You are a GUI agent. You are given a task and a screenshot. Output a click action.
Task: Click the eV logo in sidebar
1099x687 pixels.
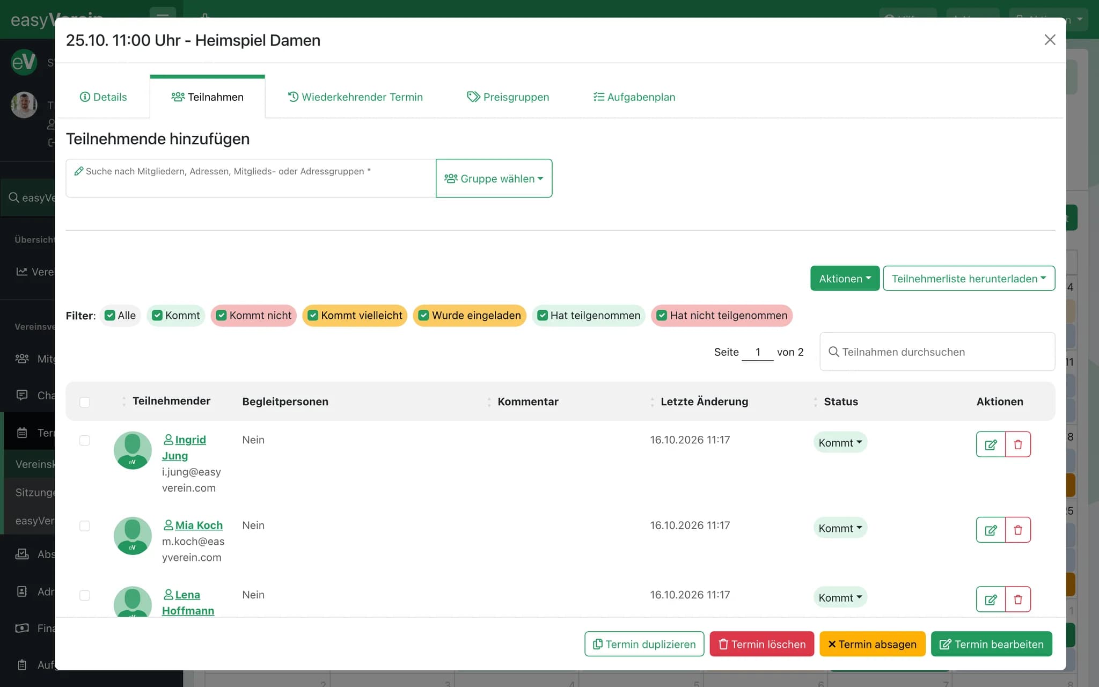pos(24,62)
